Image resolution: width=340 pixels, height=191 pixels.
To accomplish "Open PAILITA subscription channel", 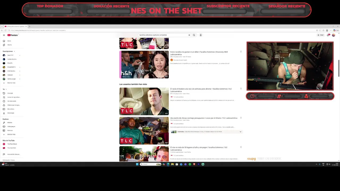I will (x=9, y=63).
